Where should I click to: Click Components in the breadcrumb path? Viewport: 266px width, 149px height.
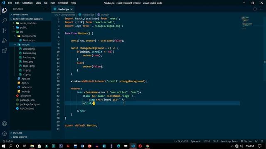point(68,15)
